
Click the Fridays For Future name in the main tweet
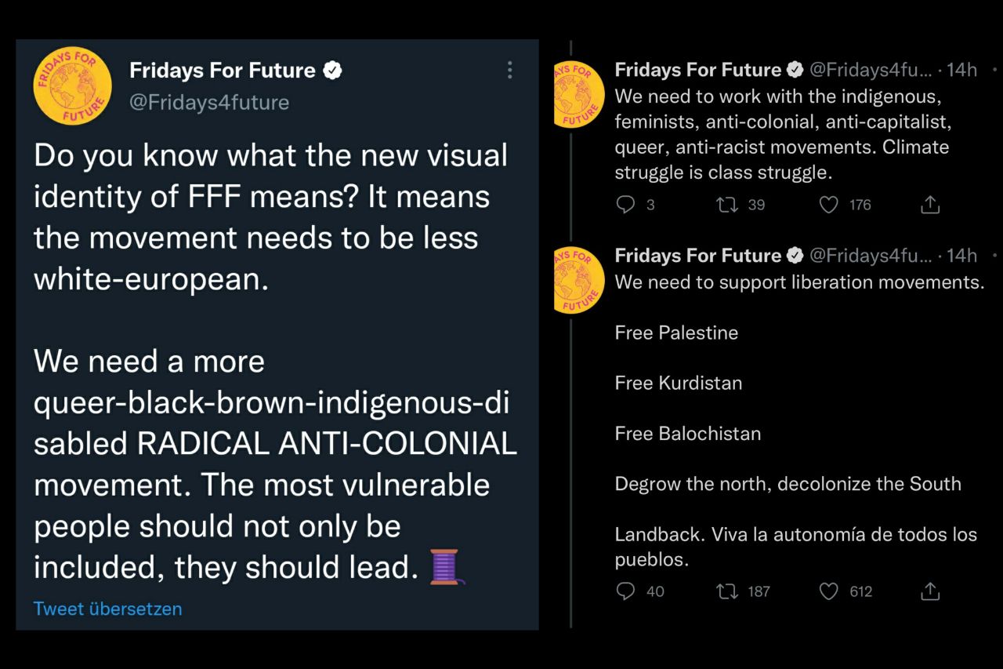tap(222, 71)
